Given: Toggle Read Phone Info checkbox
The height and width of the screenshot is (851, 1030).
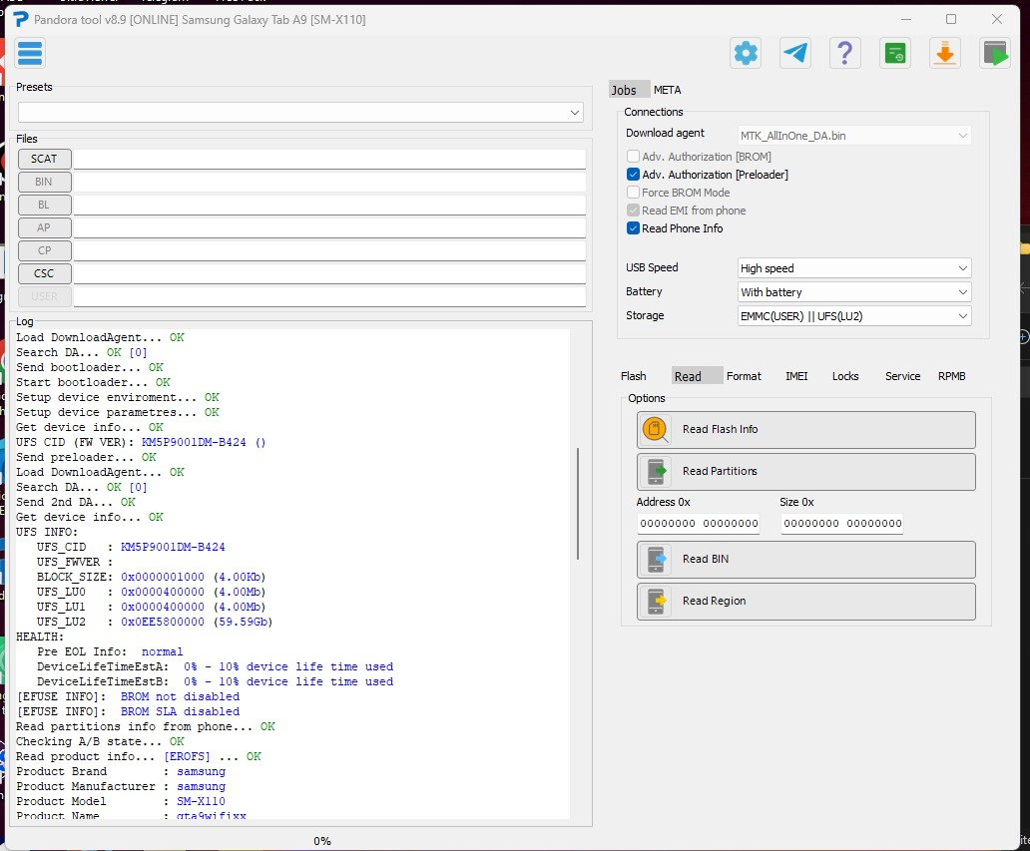Looking at the screenshot, I should [633, 228].
